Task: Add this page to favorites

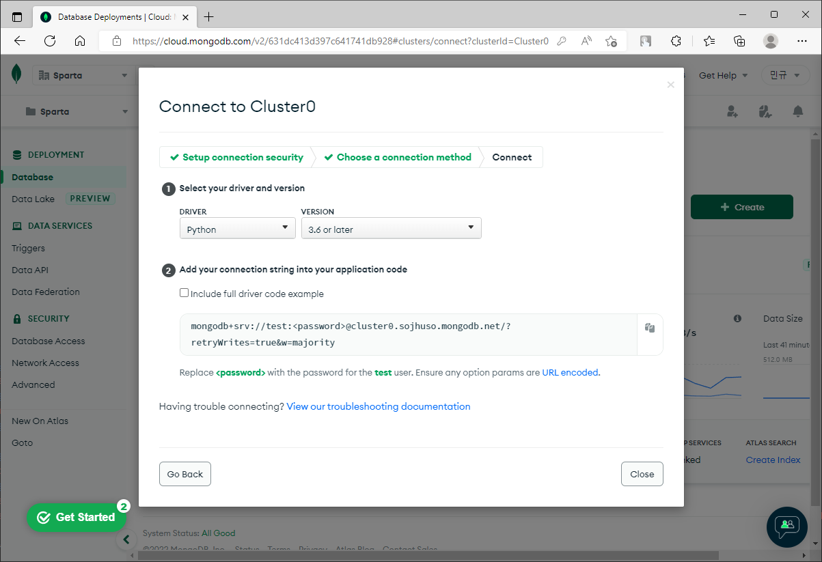Action: point(612,41)
